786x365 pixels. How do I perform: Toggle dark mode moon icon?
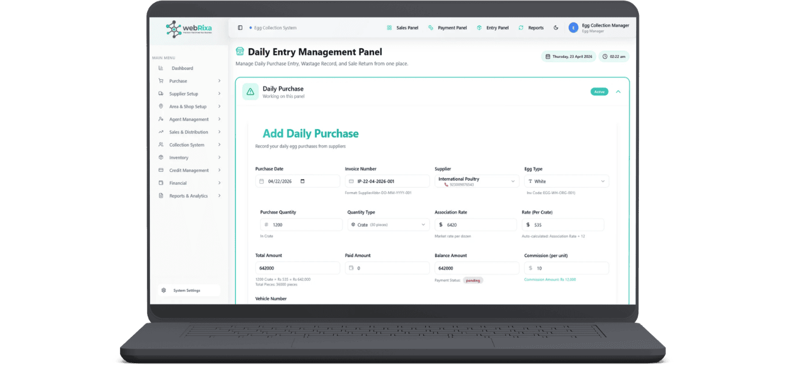tap(556, 28)
